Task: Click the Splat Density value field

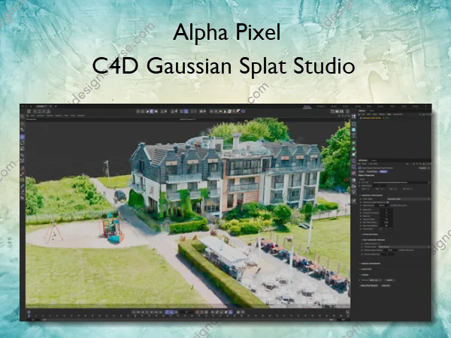Action: (x=382, y=206)
